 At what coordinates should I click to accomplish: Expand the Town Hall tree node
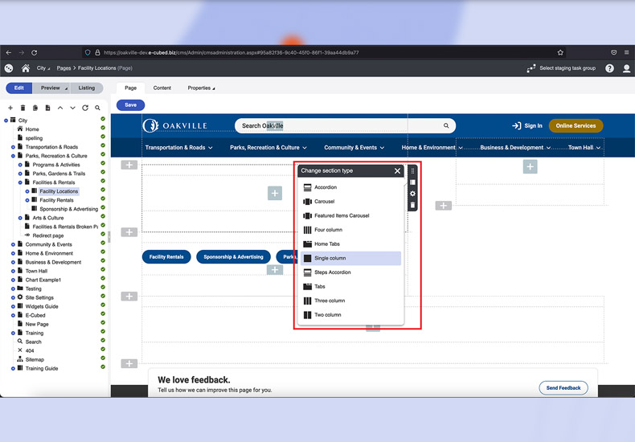pyautogui.click(x=14, y=271)
